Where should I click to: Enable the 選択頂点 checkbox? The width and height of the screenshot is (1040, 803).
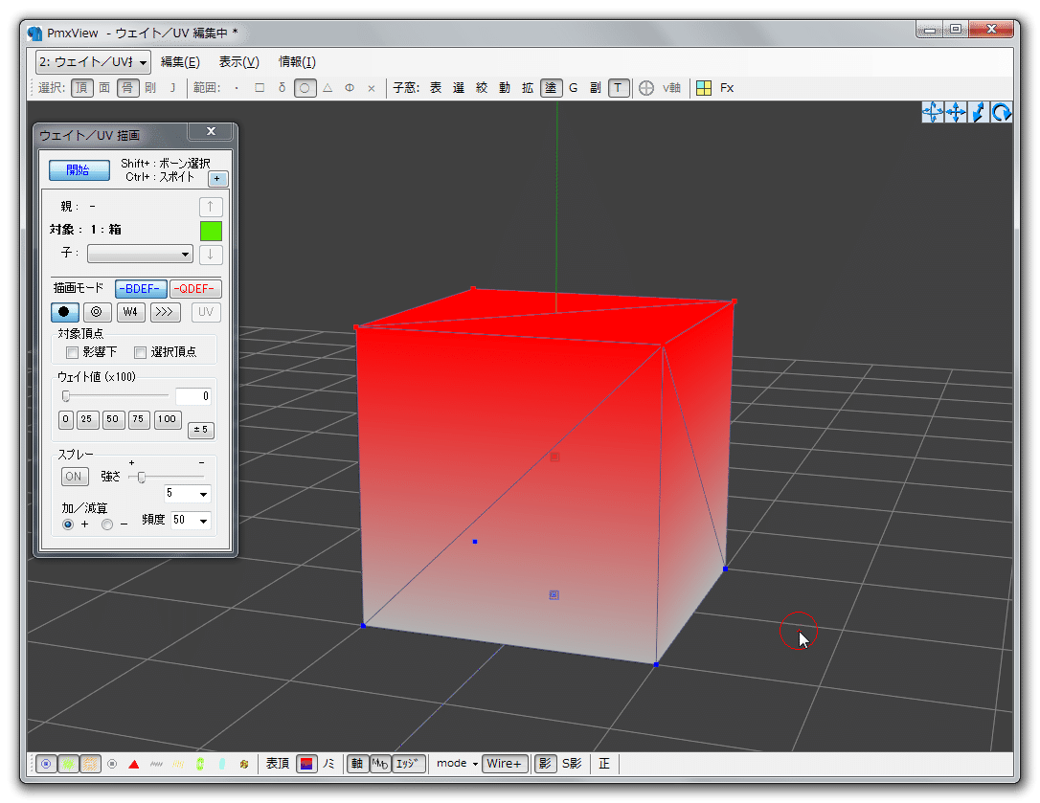[141, 352]
